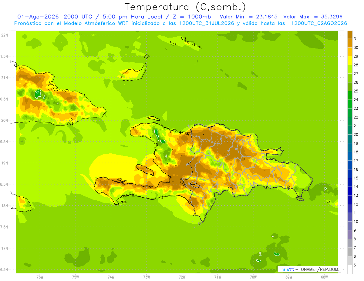Click the 72W longitude axis label
Screen dimensions: 364x281
tap(182, 277)
